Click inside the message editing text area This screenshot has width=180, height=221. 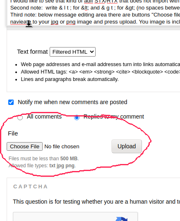click(93, 13)
